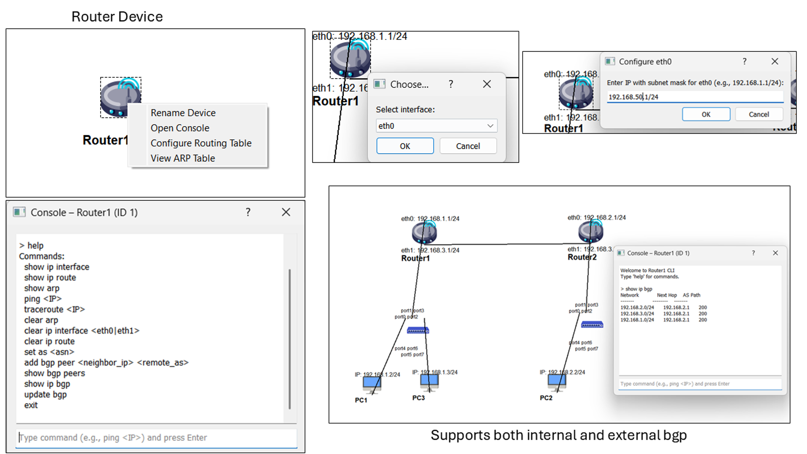
Task: Click the "PC2" name label in the topology
Action: pos(546,398)
